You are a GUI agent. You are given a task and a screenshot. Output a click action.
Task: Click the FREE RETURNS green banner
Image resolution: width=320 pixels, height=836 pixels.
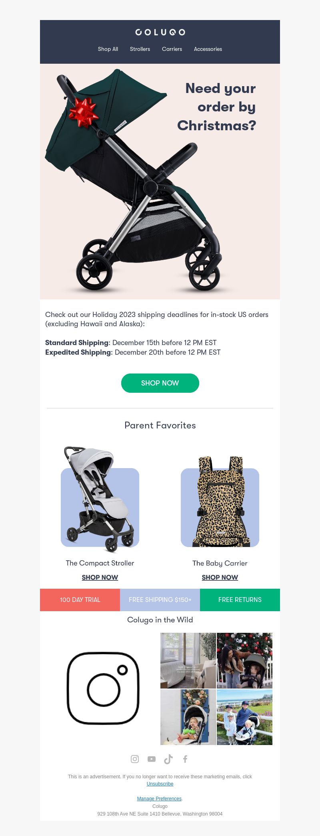(240, 600)
